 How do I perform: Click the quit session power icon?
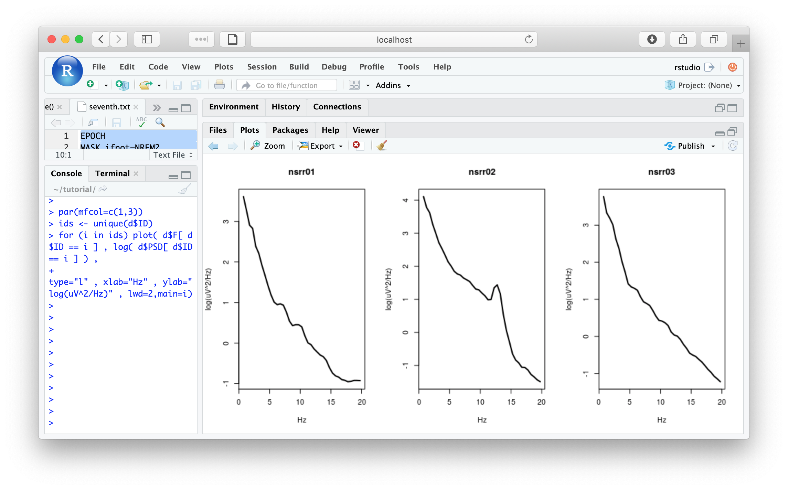(732, 67)
